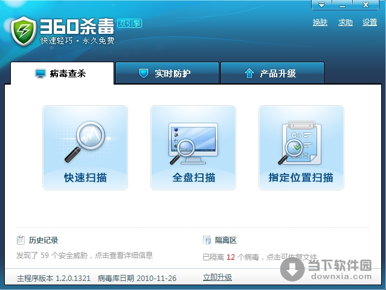Start 快速扫描 quick scan
The height and width of the screenshot is (290, 386).
coord(85,147)
